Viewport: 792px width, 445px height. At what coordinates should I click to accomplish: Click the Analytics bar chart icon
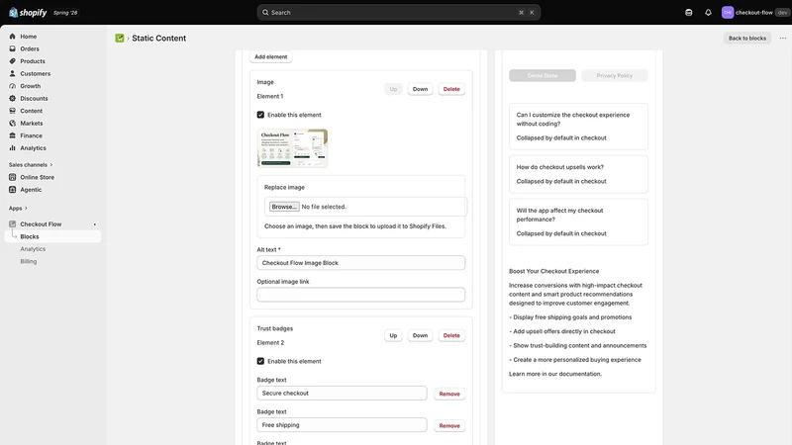point(13,147)
